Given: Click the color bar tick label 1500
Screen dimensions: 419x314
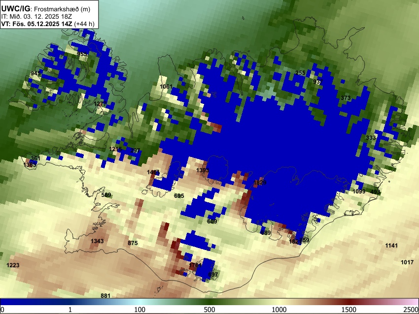Looking at the screenshot, I should click(x=349, y=310).
